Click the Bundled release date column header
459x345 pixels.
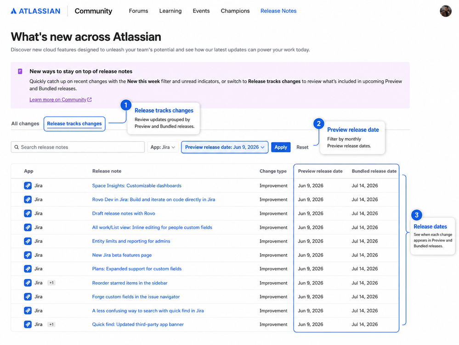point(374,171)
